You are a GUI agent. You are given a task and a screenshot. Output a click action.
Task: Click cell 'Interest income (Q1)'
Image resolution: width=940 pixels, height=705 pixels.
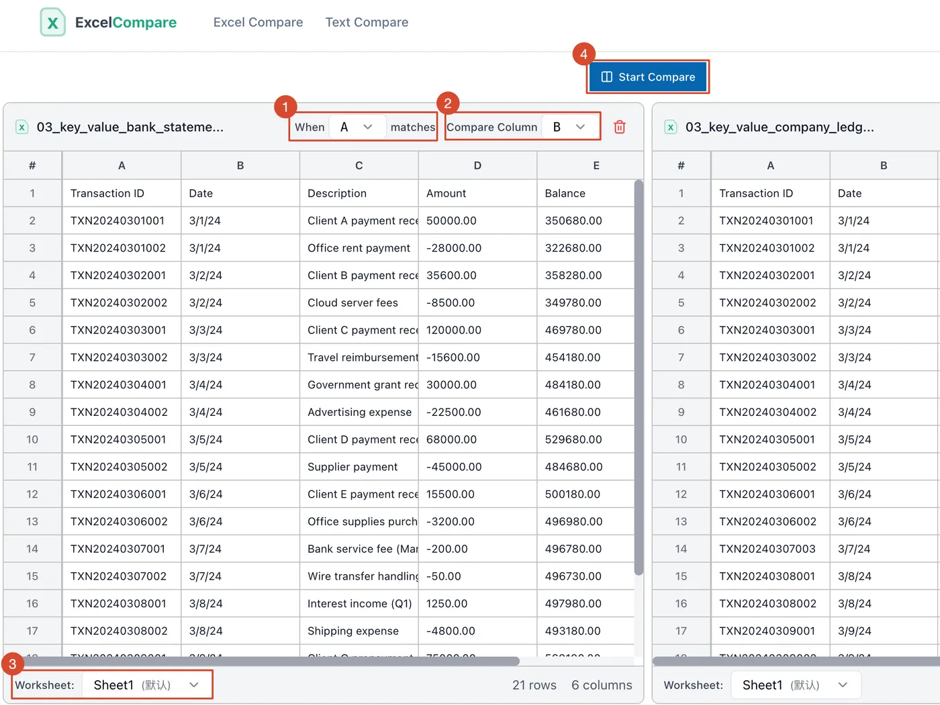click(x=359, y=604)
